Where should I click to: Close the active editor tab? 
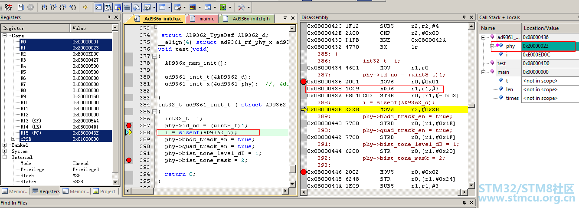pos(292,18)
